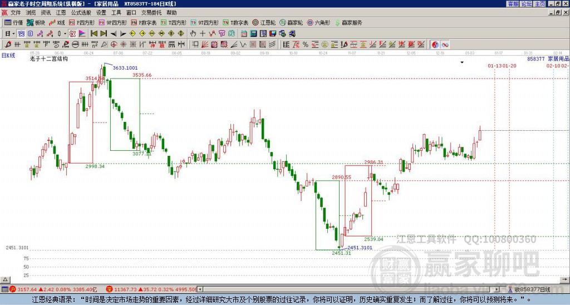Select the red fan lines icon
570x305 pixels.
pos(205,45)
